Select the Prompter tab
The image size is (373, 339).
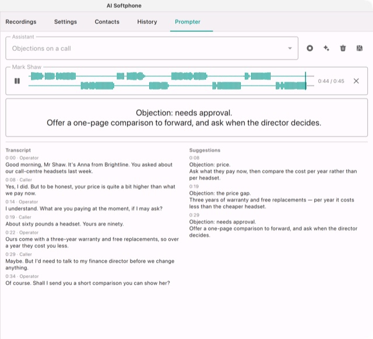click(188, 22)
